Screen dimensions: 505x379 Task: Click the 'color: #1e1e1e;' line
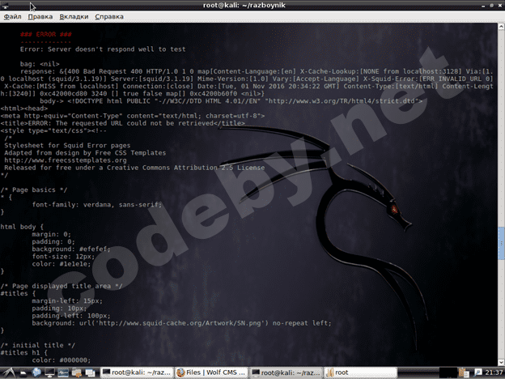(62, 264)
